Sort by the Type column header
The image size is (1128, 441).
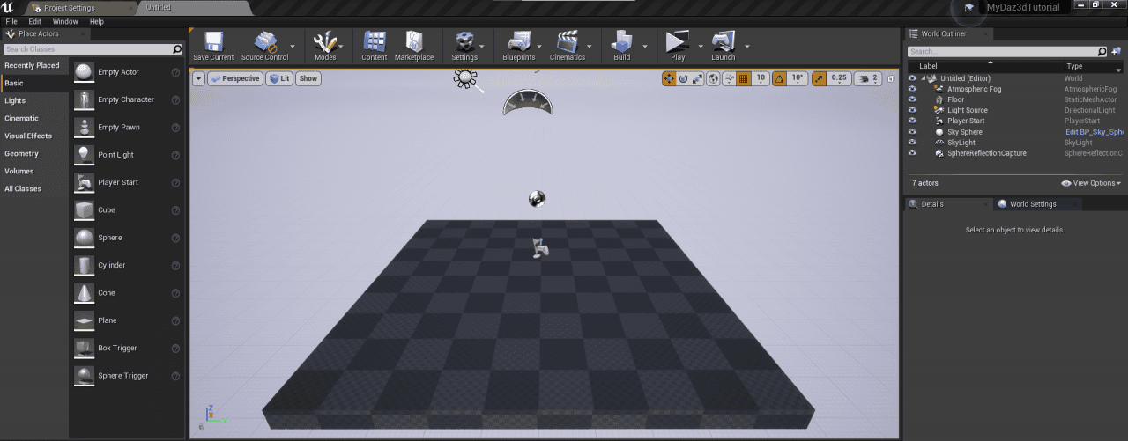click(1074, 66)
